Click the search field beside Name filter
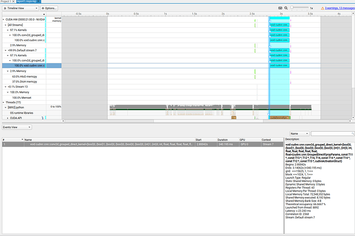This screenshot has height=236, width=355. point(334,133)
